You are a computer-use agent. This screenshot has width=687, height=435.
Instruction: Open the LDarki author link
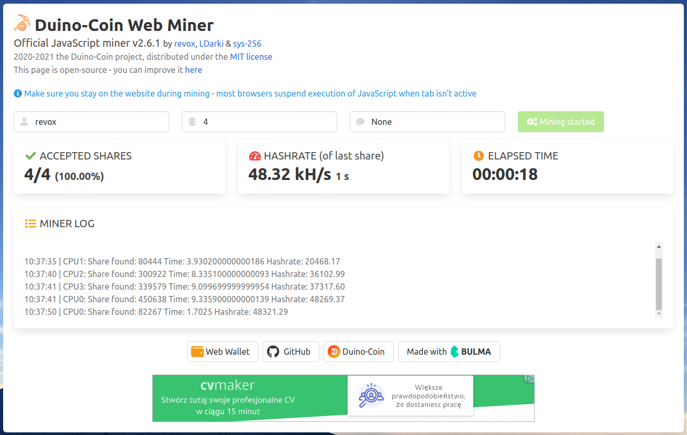[211, 44]
